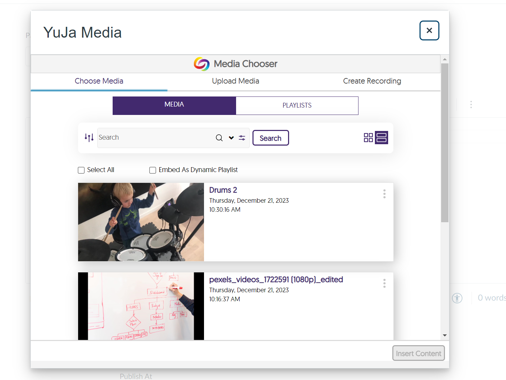Switch to list view layout
506x380 pixels.
tap(382, 138)
